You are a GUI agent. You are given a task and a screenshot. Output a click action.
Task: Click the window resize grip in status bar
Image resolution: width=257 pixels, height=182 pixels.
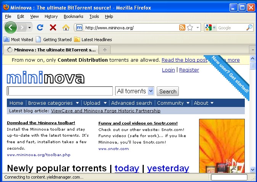pyautogui.click(x=253, y=178)
